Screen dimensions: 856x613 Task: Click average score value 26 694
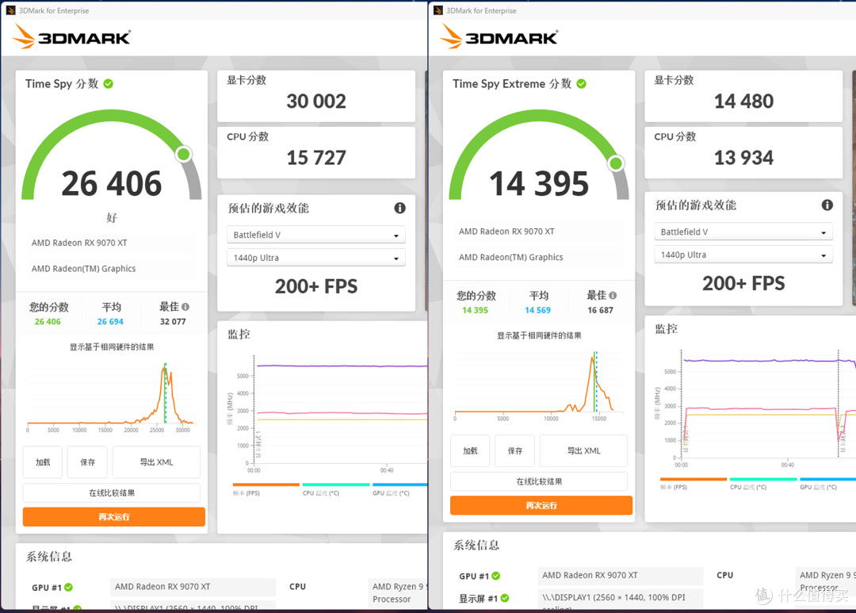tap(110, 322)
